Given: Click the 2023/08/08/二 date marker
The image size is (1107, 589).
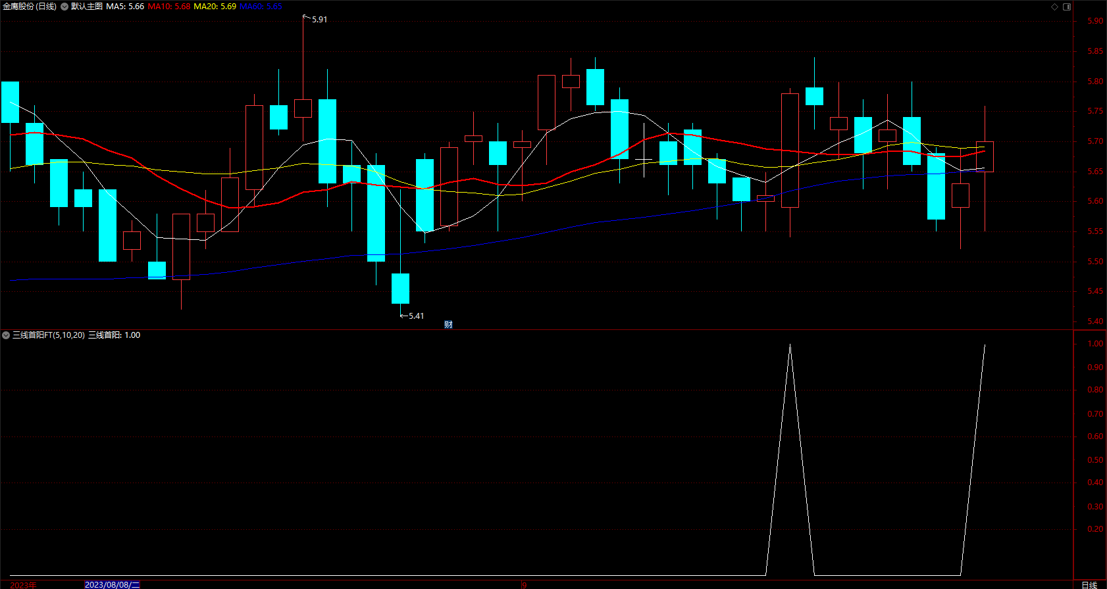Looking at the screenshot, I should click(x=113, y=584).
